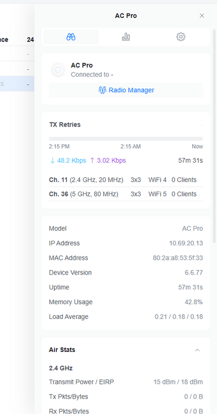
Task: Click the TX Retries heading
Action: [65, 125]
